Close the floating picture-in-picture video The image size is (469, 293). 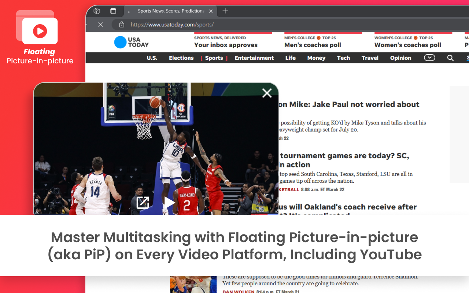click(267, 93)
